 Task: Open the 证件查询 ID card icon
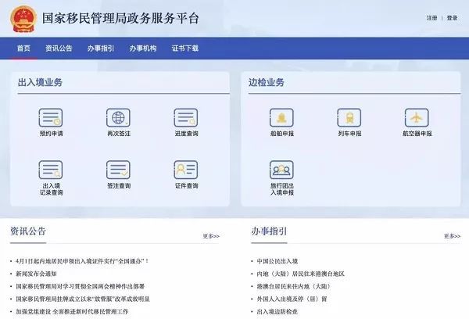[186, 170]
